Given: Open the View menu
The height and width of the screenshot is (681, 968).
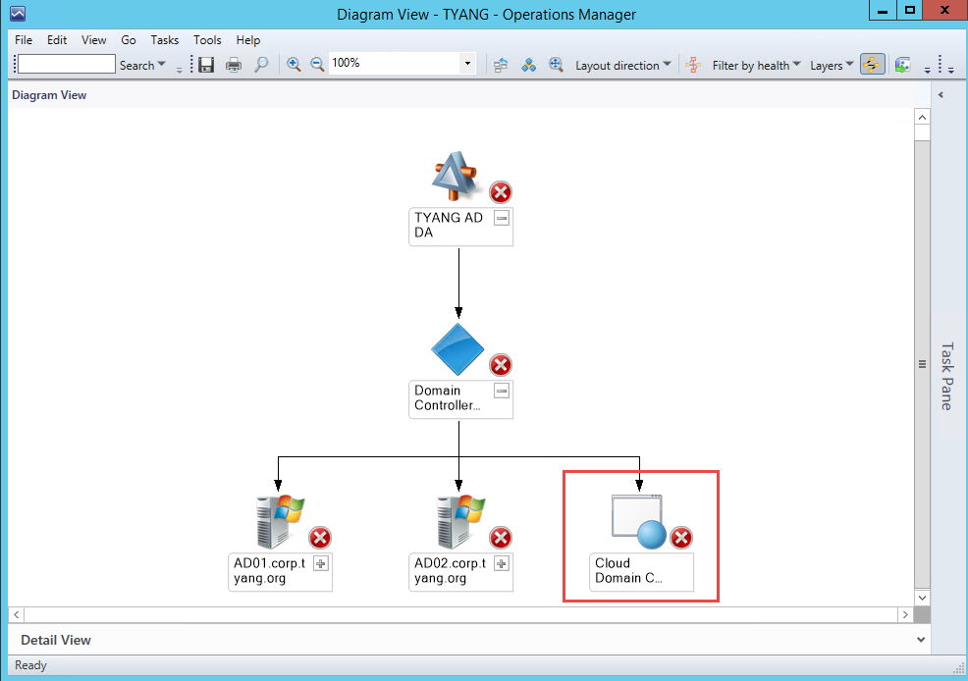Looking at the screenshot, I should pos(94,40).
